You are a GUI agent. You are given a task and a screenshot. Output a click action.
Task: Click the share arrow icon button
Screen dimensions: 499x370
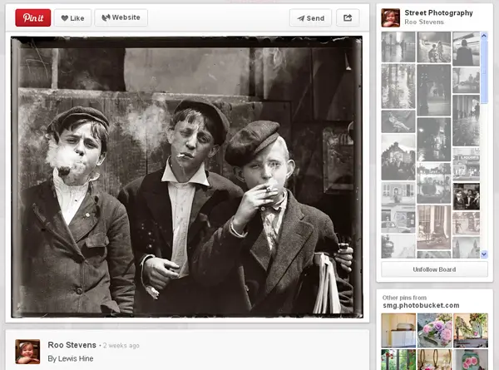pyautogui.click(x=348, y=17)
